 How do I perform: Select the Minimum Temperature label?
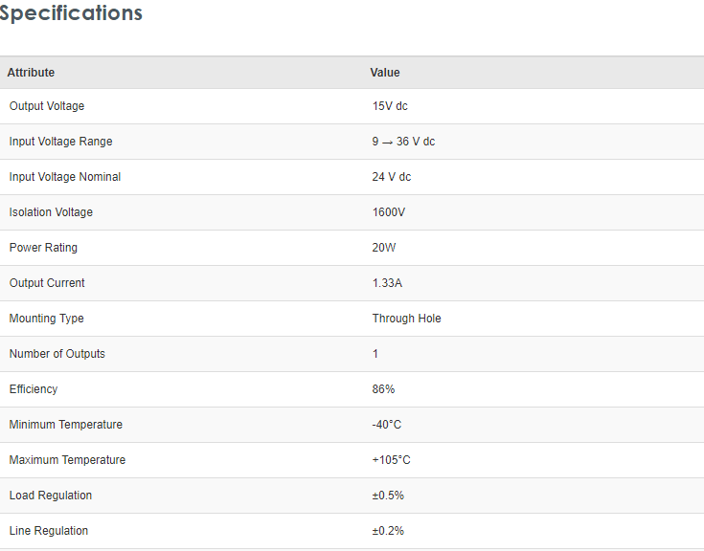coord(66,425)
